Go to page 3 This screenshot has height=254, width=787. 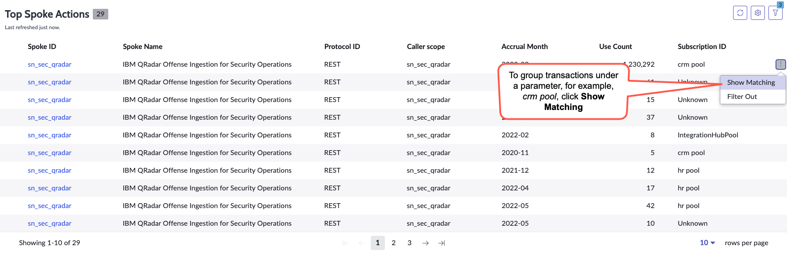(410, 243)
